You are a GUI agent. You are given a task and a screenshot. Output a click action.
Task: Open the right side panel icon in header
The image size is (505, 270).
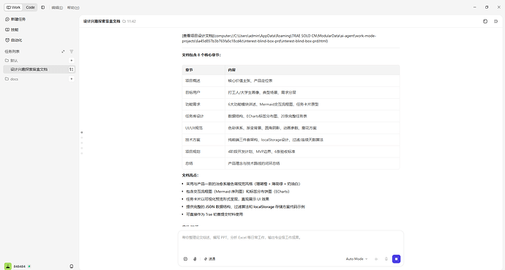point(495,21)
